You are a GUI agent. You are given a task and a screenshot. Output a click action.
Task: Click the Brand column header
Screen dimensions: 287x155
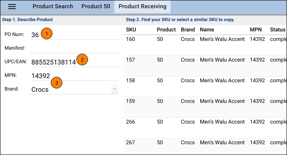(x=188, y=29)
